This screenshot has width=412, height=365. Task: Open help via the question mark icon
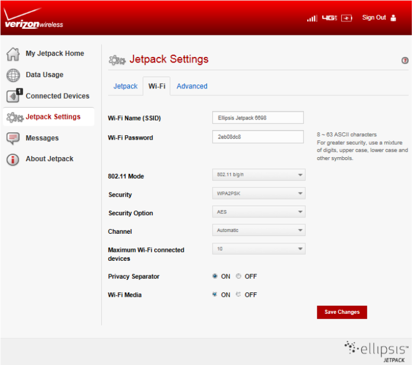click(x=405, y=60)
